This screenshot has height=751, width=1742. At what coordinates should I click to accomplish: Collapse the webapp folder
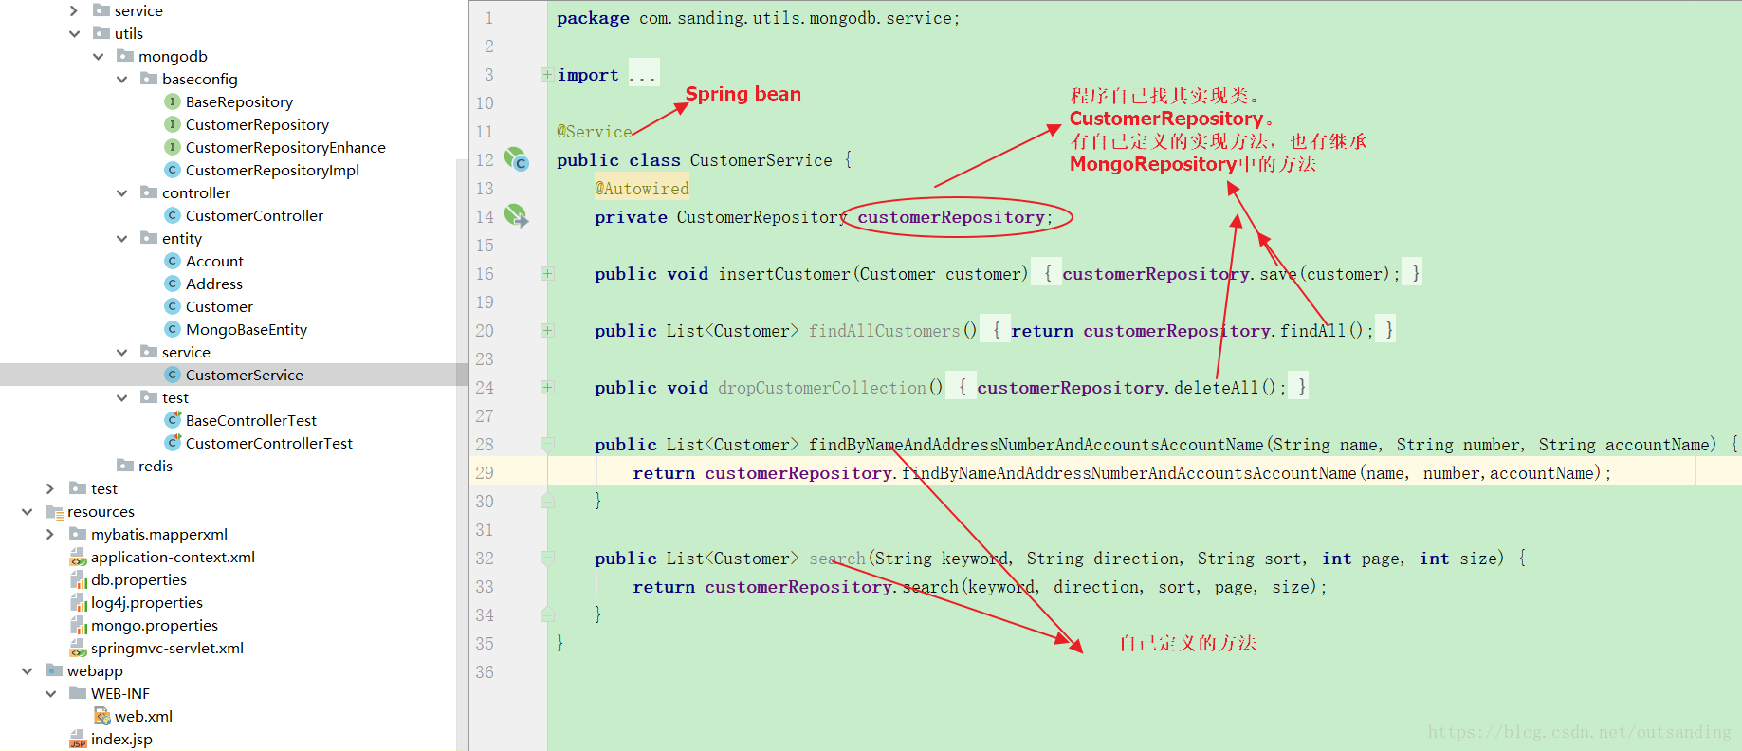[x=27, y=670]
